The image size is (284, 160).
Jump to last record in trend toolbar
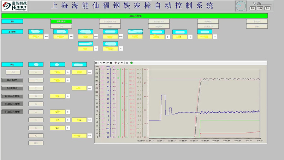[x=111, y=63]
